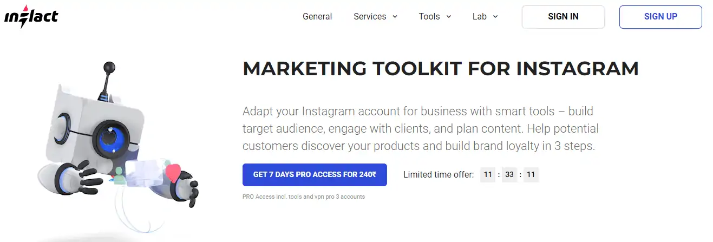The image size is (713, 242).
Task: Click the countdown seconds box
Action: pos(531,175)
